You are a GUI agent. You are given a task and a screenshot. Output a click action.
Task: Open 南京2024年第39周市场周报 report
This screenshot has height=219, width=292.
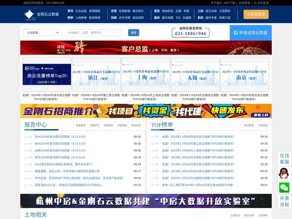[60, 157]
